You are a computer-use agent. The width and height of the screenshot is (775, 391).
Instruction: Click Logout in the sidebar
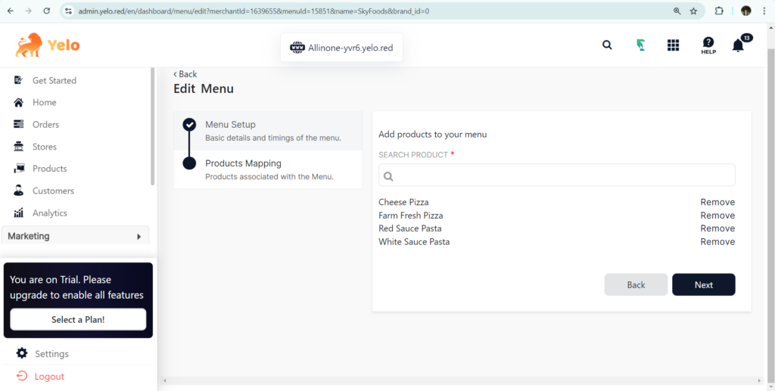(49, 376)
